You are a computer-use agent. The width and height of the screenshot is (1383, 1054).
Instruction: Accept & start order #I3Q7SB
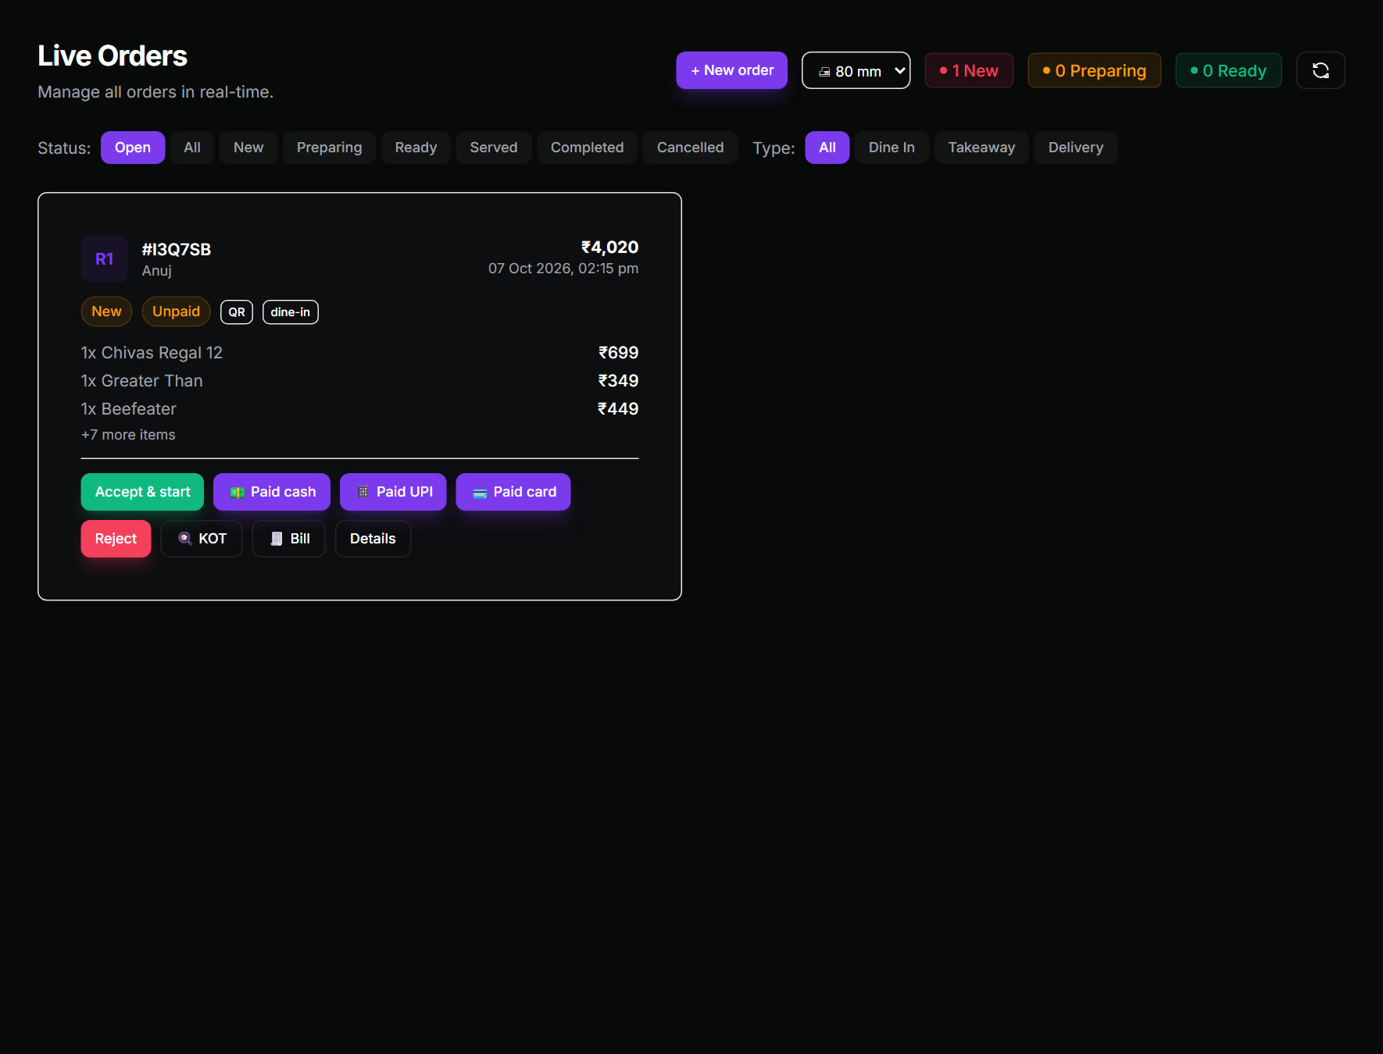[x=142, y=492]
